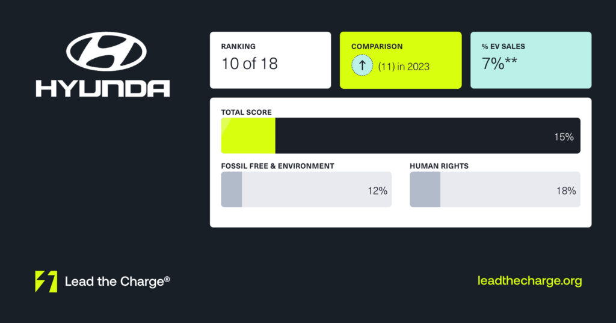Click the 18% human rights value
This screenshot has width=616, height=323.
pyautogui.click(x=566, y=191)
